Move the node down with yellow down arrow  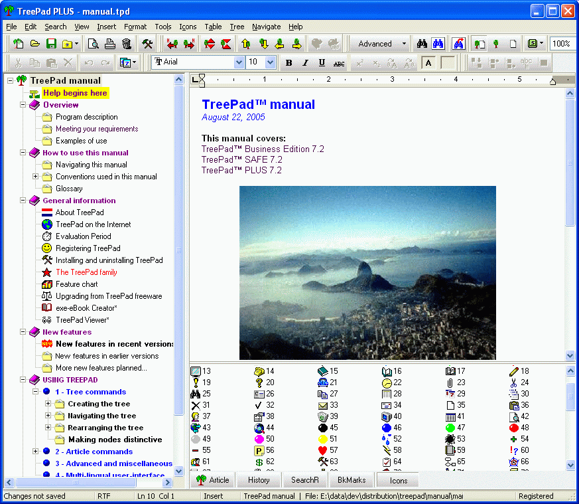click(x=263, y=44)
